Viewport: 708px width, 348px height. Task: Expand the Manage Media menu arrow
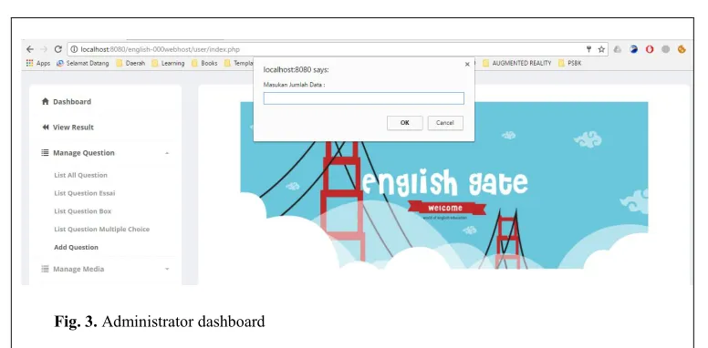[167, 269]
